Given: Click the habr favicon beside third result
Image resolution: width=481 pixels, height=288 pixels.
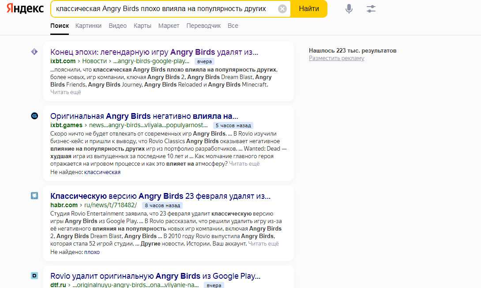Looking at the screenshot, I should pos(34,196).
